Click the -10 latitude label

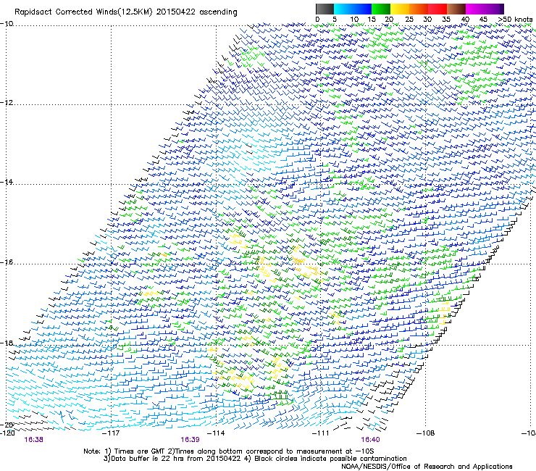(7, 23)
